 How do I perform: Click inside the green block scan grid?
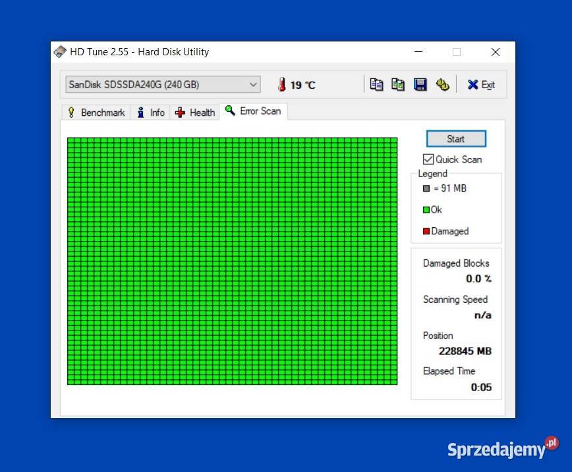tap(232, 261)
